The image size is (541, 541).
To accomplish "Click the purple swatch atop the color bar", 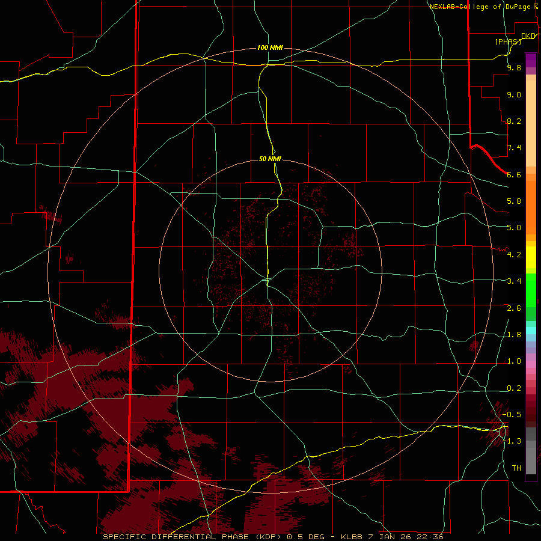I will pyautogui.click(x=531, y=60).
